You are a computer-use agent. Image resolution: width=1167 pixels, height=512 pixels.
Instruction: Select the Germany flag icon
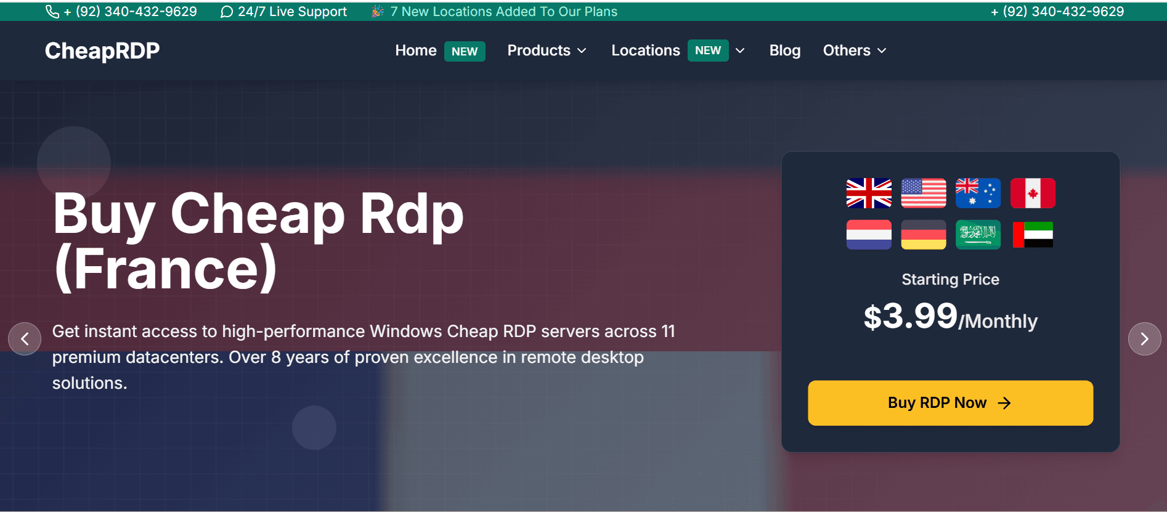(x=924, y=235)
